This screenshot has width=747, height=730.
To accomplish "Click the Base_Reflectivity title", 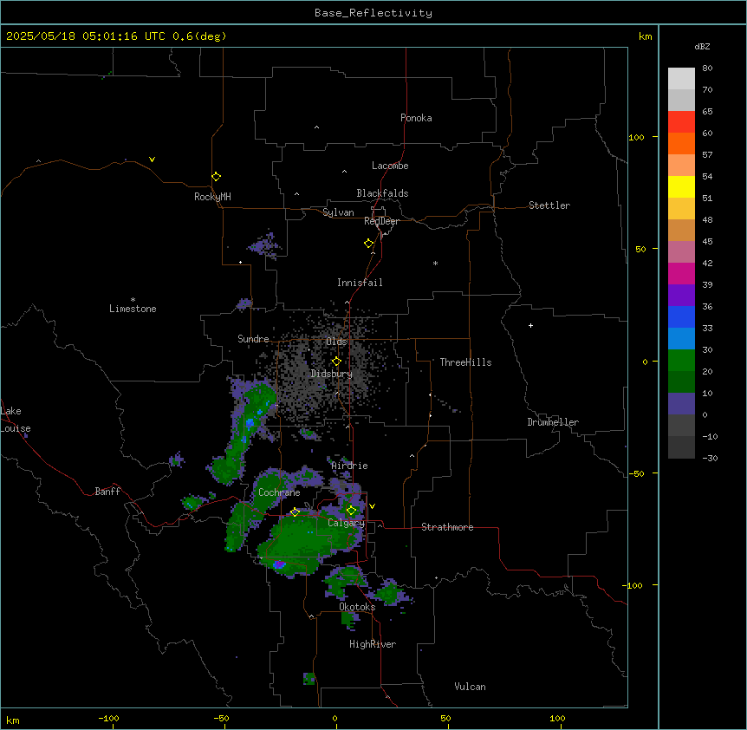I will pyautogui.click(x=373, y=13).
